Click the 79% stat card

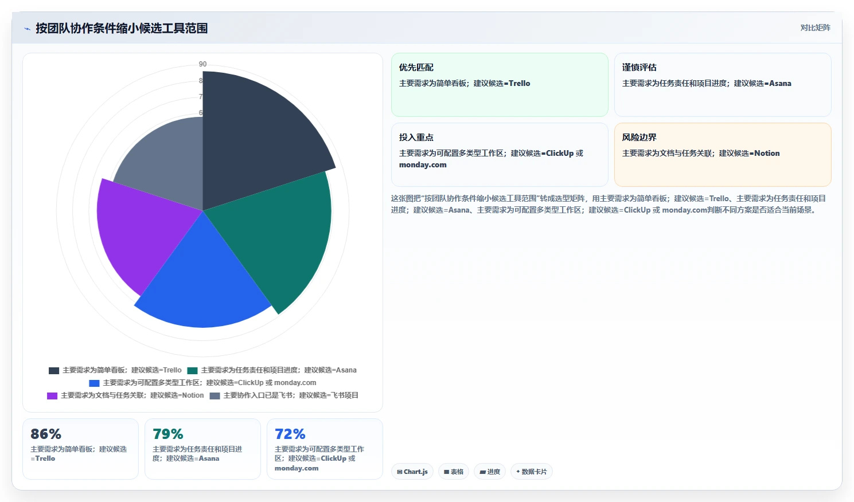point(202,449)
